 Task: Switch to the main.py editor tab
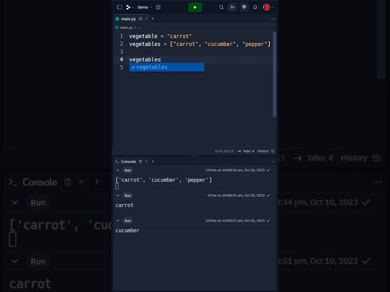tap(128, 19)
